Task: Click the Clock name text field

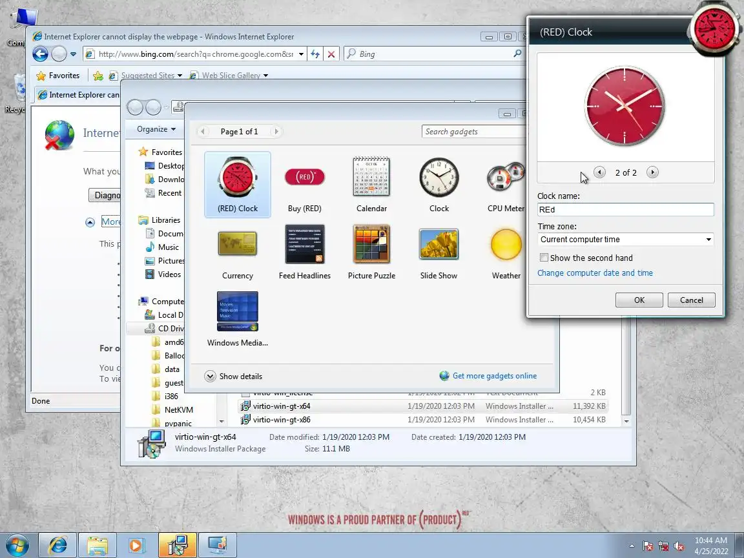Action: [x=625, y=210]
